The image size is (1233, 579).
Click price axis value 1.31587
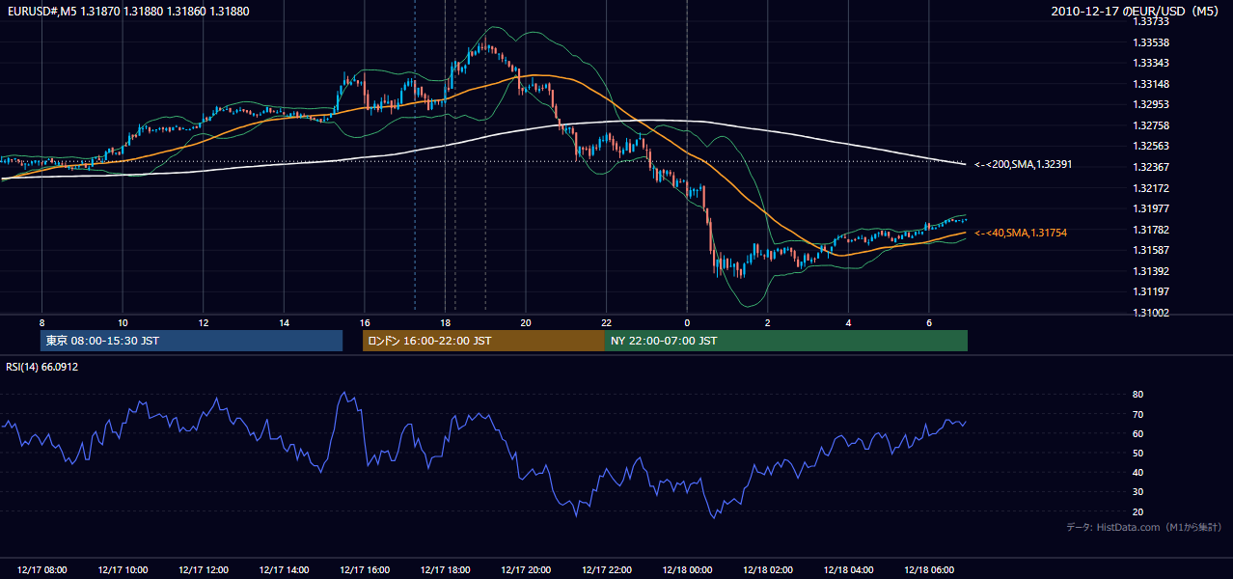[1150, 250]
